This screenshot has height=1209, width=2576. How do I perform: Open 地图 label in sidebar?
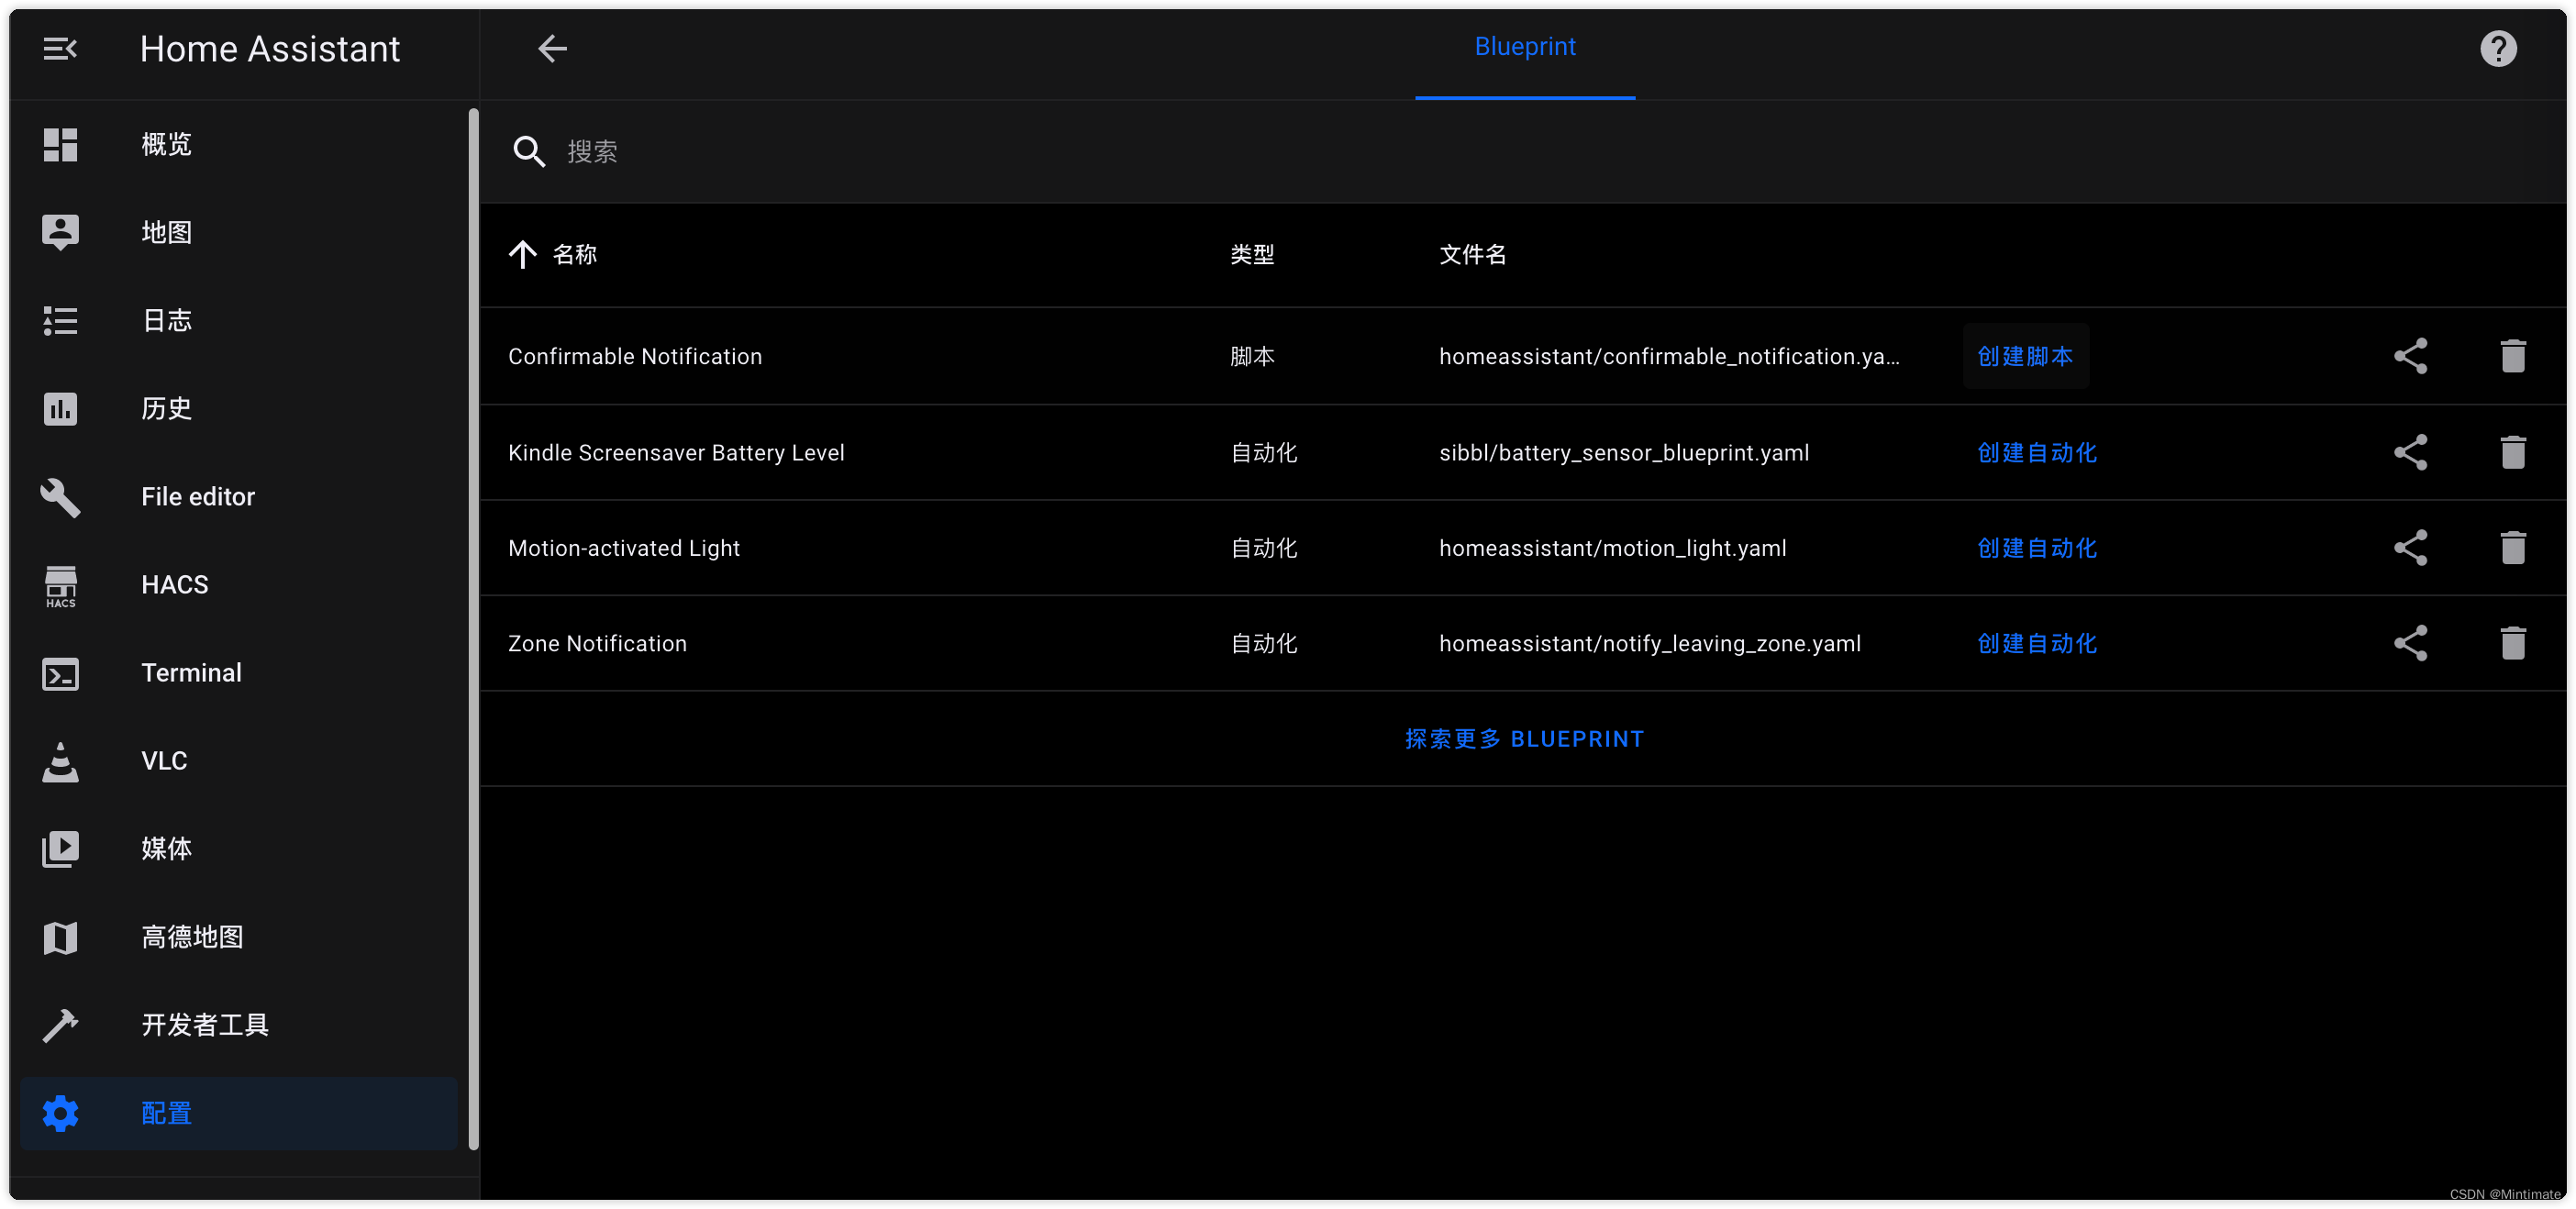coord(166,232)
